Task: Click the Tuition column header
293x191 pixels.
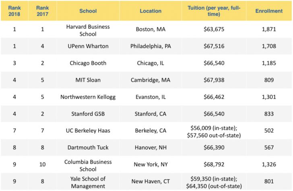Action: point(214,11)
